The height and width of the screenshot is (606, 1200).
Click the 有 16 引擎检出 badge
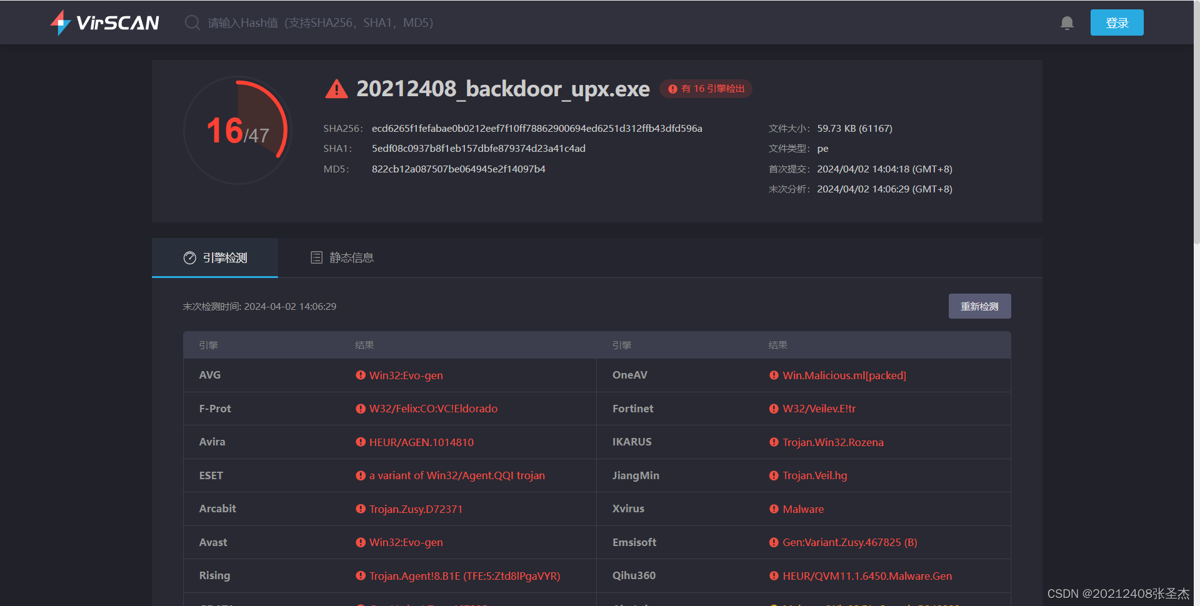pos(706,89)
